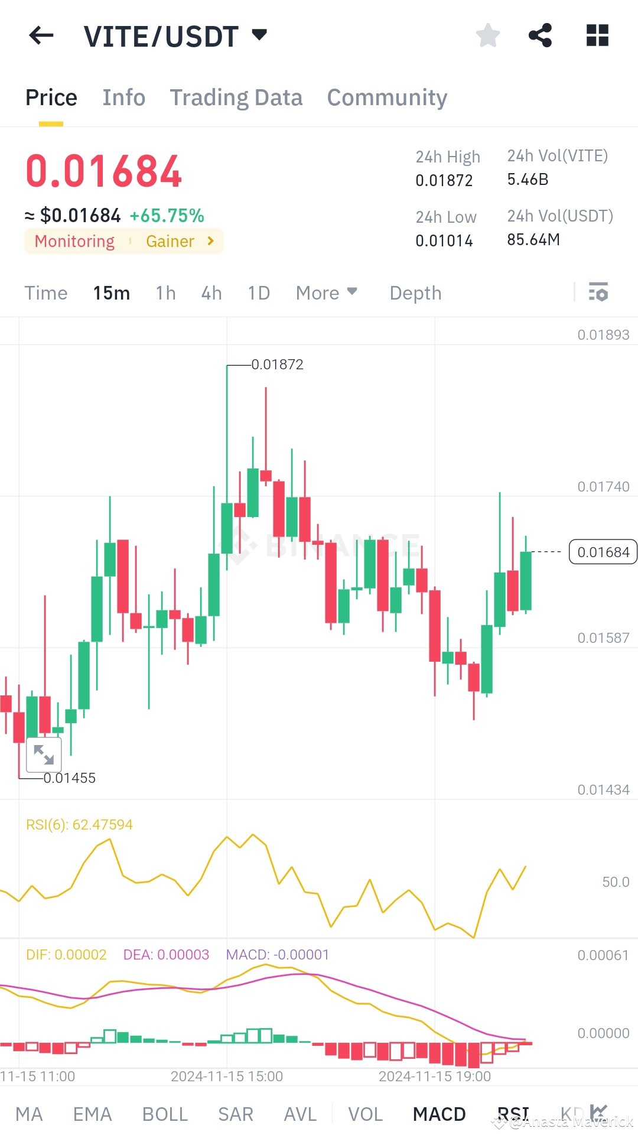Viewport: 638px width, 1135px height.
Task: Enable the EMA indicator
Action: click(x=92, y=1113)
